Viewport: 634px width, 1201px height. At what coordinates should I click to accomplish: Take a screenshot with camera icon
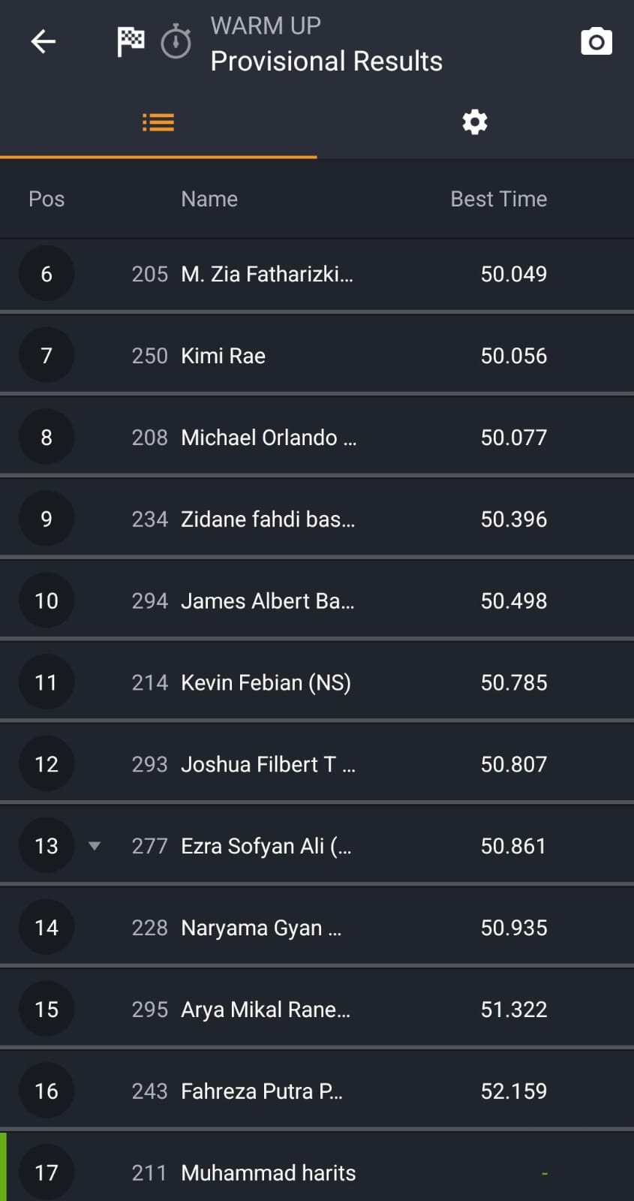pyautogui.click(x=596, y=41)
